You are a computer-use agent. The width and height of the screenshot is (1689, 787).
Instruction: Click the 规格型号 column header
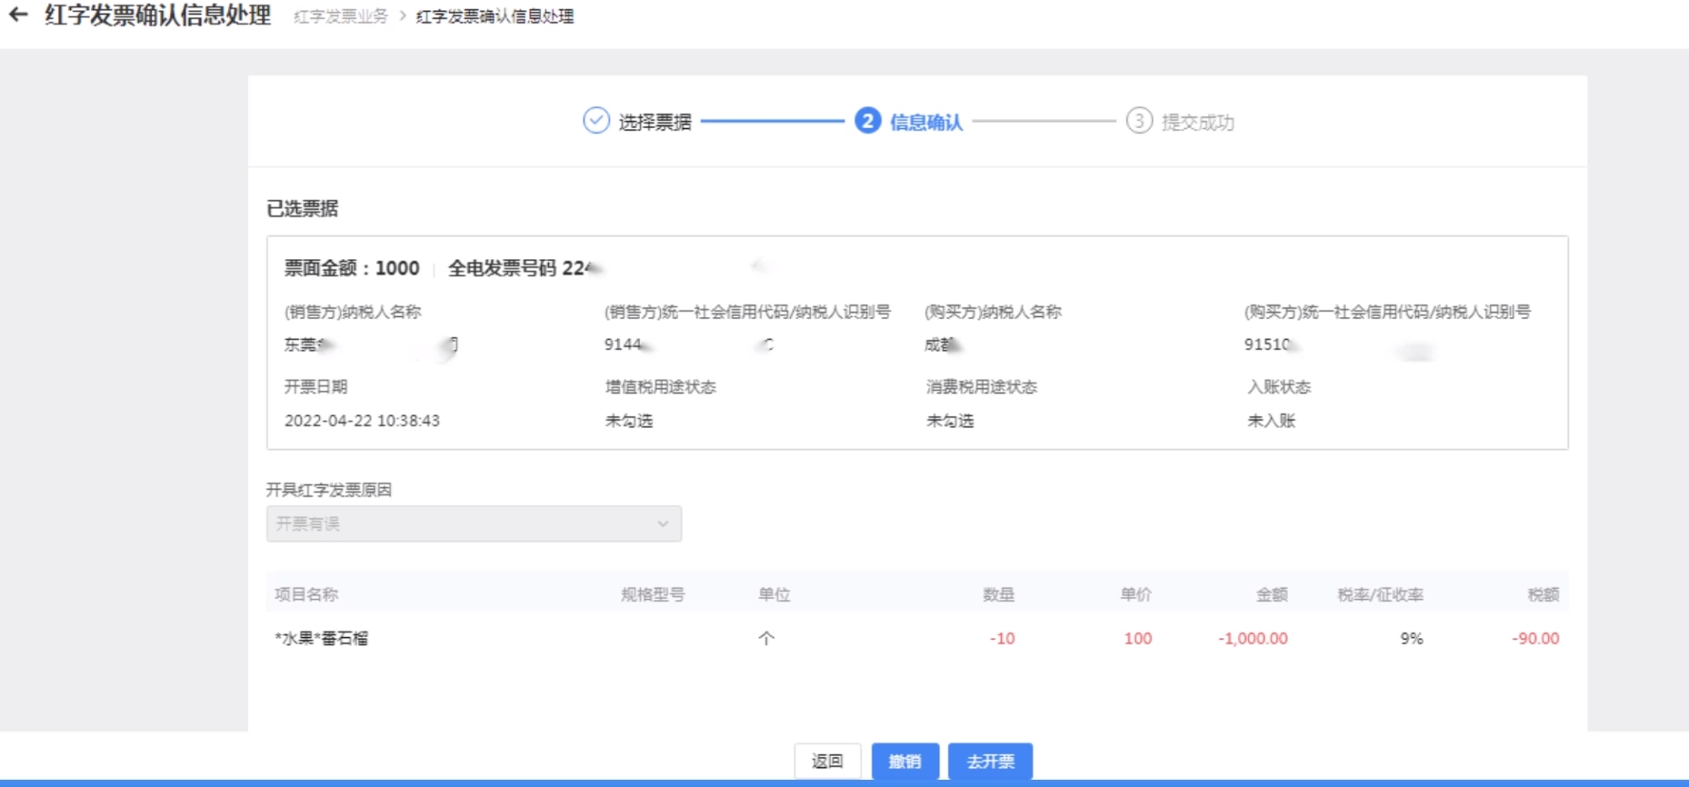pyautogui.click(x=653, y=594)
